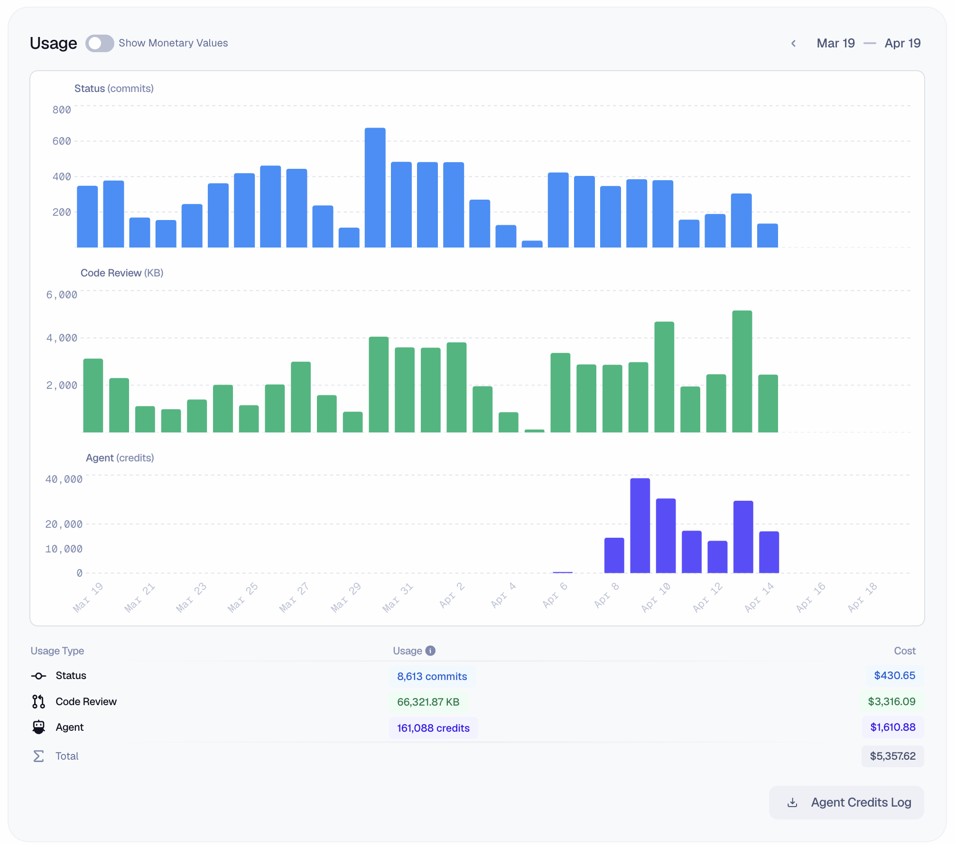Click the tallest green Code Review bar near Apr 14
Image resolution: width=955 pixels, height=845 pixels.
click(742, 370)
